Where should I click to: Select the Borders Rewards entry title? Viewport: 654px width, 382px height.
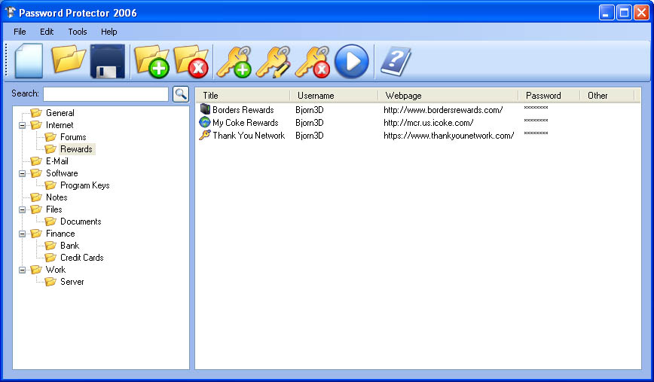243,110
